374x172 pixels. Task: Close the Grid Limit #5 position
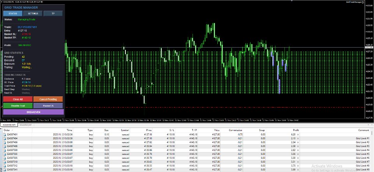[x=298, y=154]
